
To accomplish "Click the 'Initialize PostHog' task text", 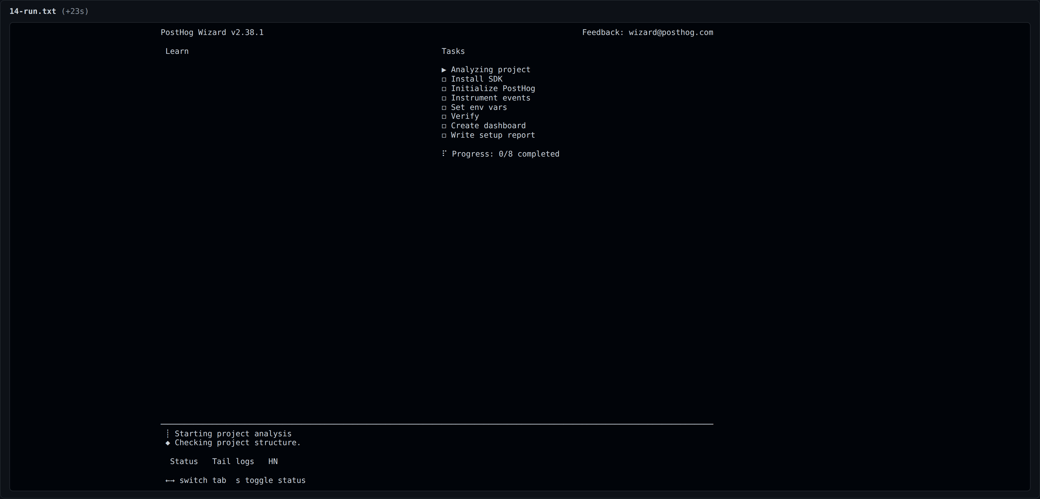I will click(493, 88).
